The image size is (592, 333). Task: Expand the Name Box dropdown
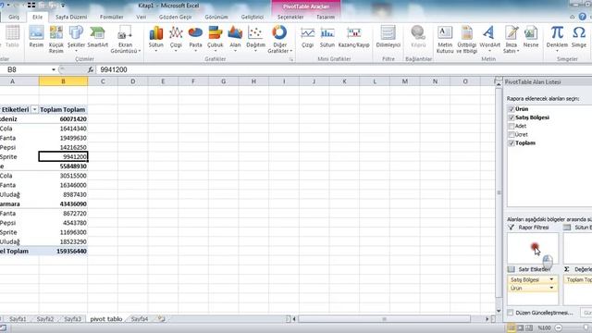pos(54,70)
